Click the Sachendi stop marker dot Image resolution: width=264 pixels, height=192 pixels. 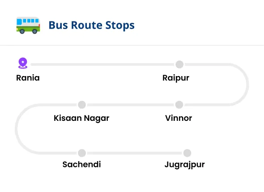tap(82, 153)
